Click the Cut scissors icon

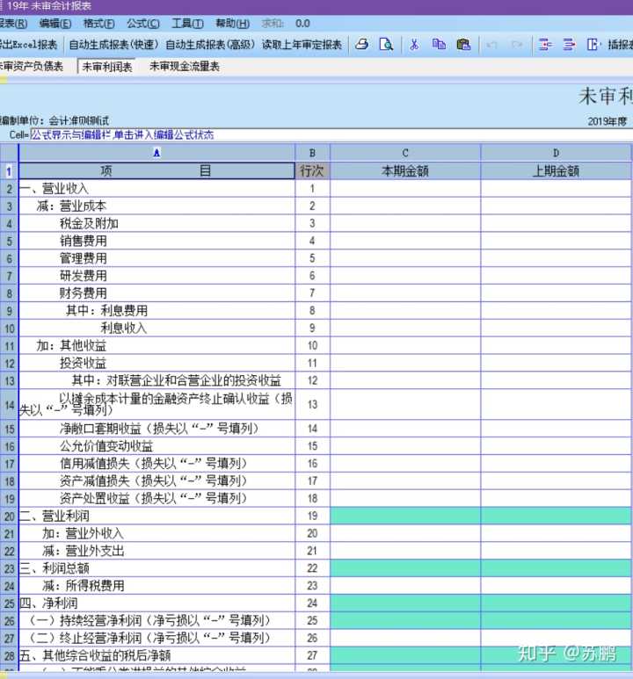pyautogui.click(x=414, y=44)
